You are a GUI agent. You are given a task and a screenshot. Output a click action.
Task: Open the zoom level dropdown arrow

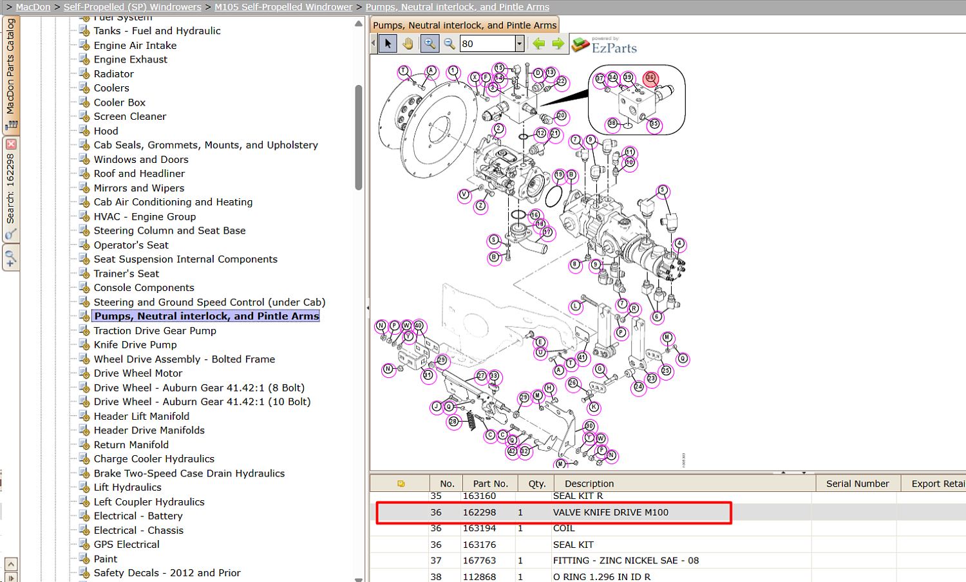coord(520,44)
